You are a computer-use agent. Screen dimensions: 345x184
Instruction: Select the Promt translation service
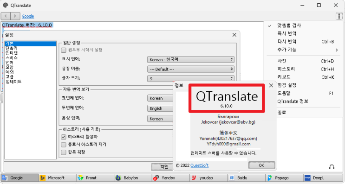coord(95,178)
